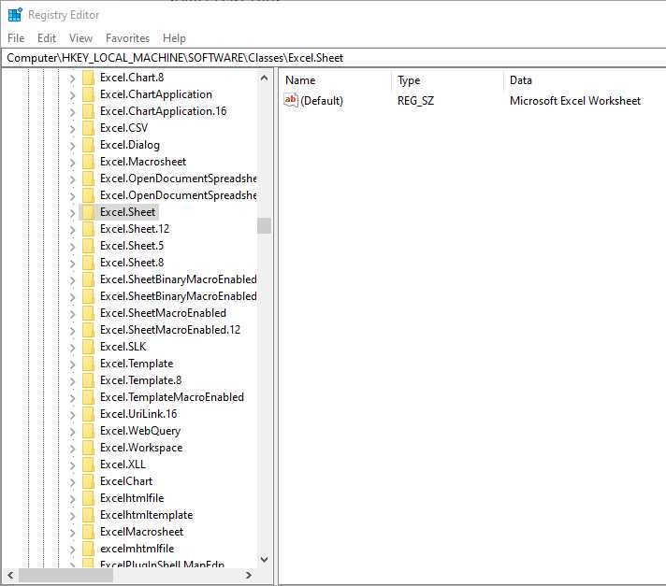Screen dimensions: 666x586
Task: Click the Excel.Template.8 folder icon
Action: (x=88, y=380)
